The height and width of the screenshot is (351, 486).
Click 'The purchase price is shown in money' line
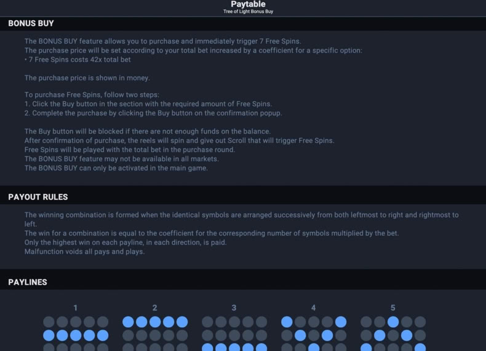[x=87, y=78]
